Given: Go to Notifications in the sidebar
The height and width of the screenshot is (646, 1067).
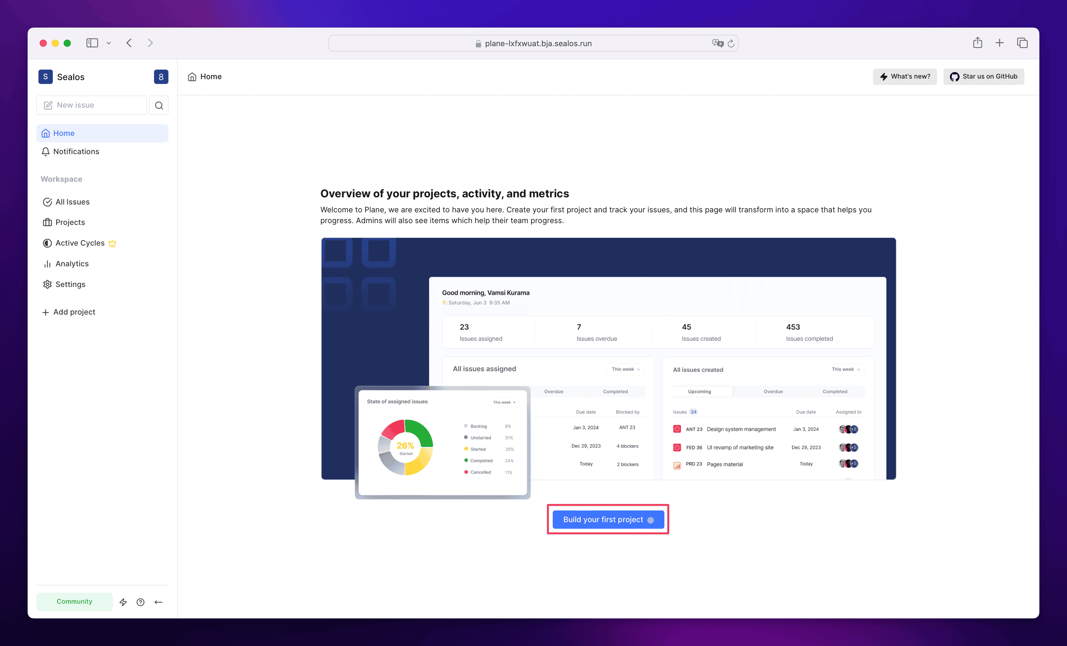Looking at the screenshot, I should tap(76, 151).
